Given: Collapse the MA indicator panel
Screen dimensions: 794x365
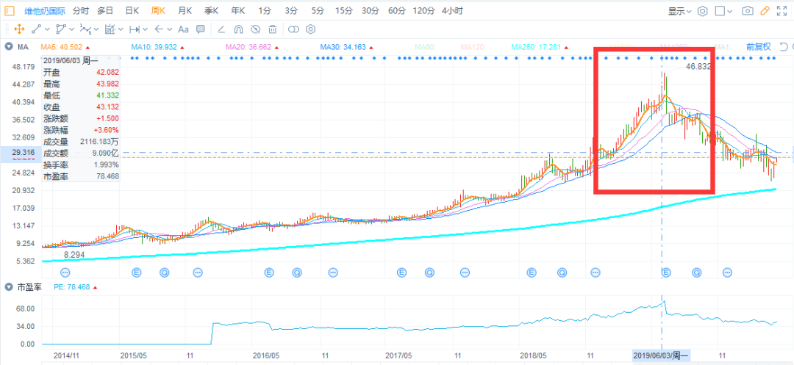Looking at the screenshot, I should [x=9, y=47].
